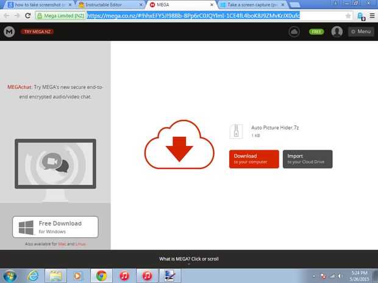Image resolution: width=378 pixels, height=283 pixels.
Task: Open the Mac link under Free Download
Action: tap(62, 244)
